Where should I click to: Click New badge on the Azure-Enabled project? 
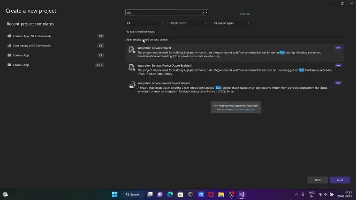point(338,65)
